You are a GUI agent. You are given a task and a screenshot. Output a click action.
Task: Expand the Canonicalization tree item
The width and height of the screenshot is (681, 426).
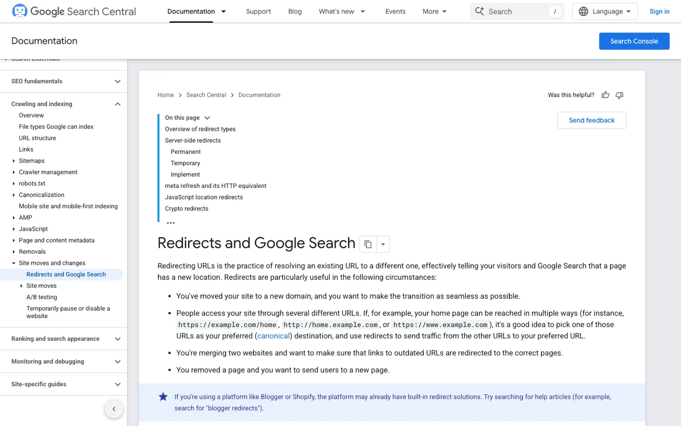14,195
